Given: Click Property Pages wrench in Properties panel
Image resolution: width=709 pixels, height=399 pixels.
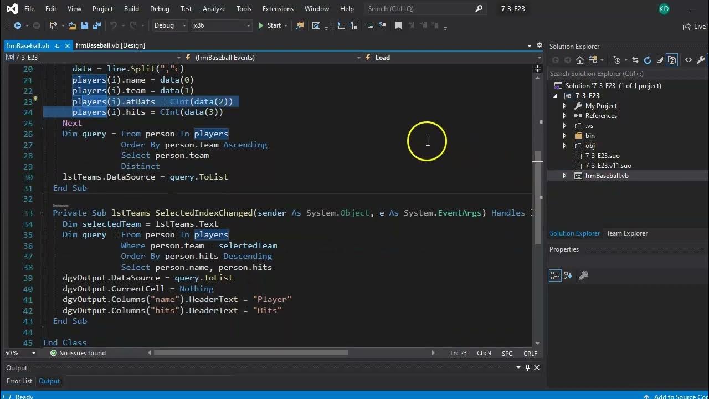Looking at the screenshot, I should [x=583, y=275].
